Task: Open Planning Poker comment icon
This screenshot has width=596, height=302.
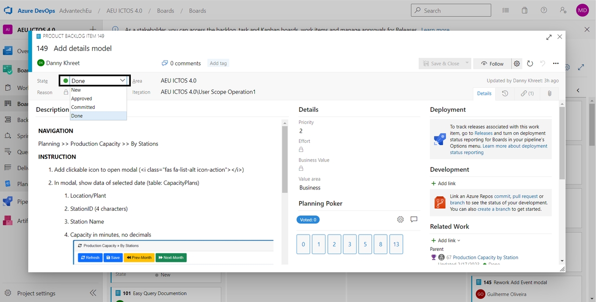Action: point(413,220)
